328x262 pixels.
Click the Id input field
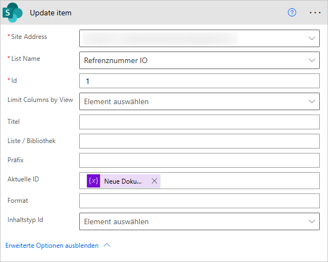(x=199, y=81)
